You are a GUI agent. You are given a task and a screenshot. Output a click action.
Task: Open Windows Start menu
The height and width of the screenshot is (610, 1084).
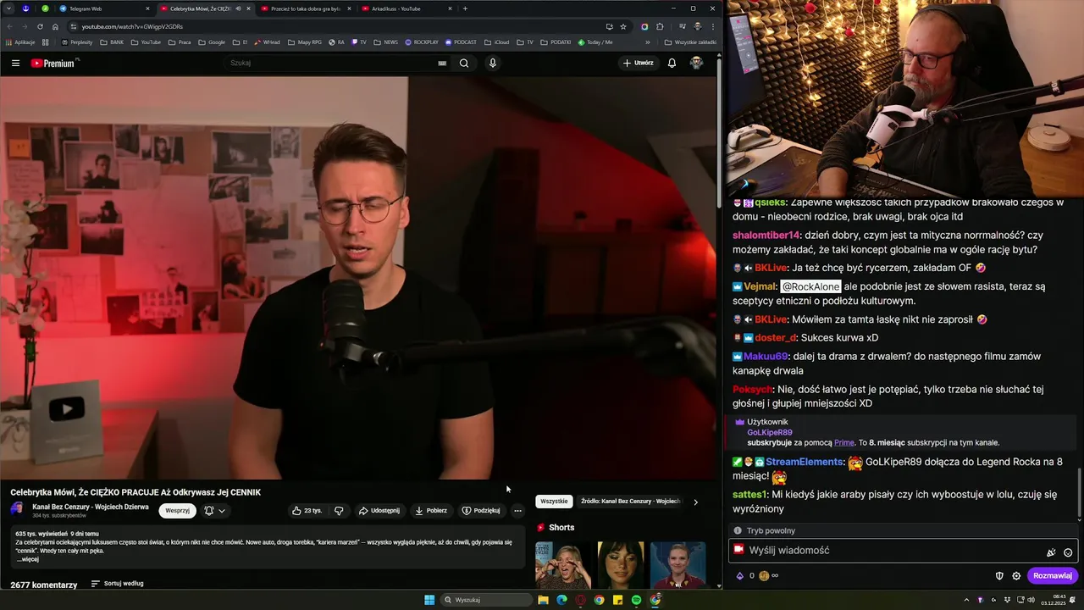tap(429, 600)
